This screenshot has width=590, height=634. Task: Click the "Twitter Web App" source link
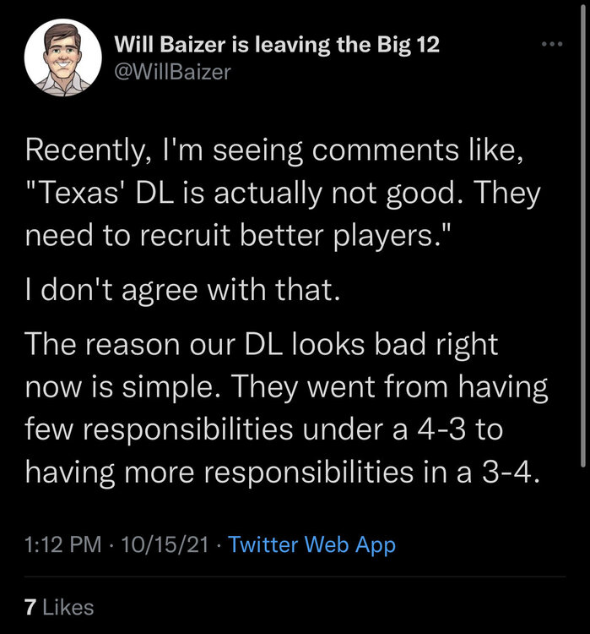(311, 545)
